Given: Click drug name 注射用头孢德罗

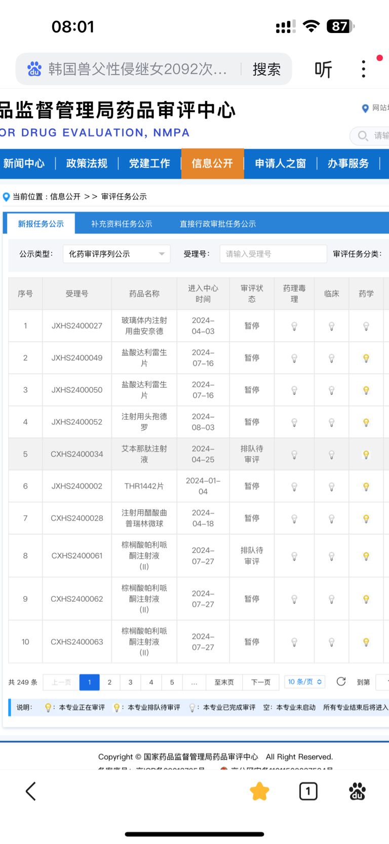Looking at the screenshot, I should pyautogui.click(x=144, y=422).
